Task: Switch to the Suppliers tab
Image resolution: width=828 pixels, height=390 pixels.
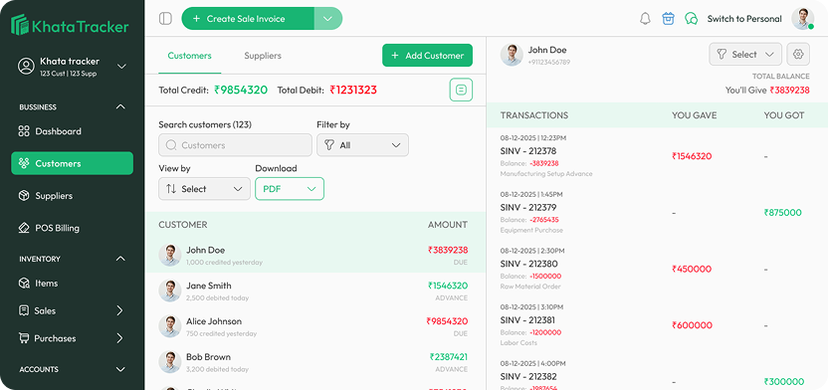Action: pyautogui.click(x=263, y=56)
